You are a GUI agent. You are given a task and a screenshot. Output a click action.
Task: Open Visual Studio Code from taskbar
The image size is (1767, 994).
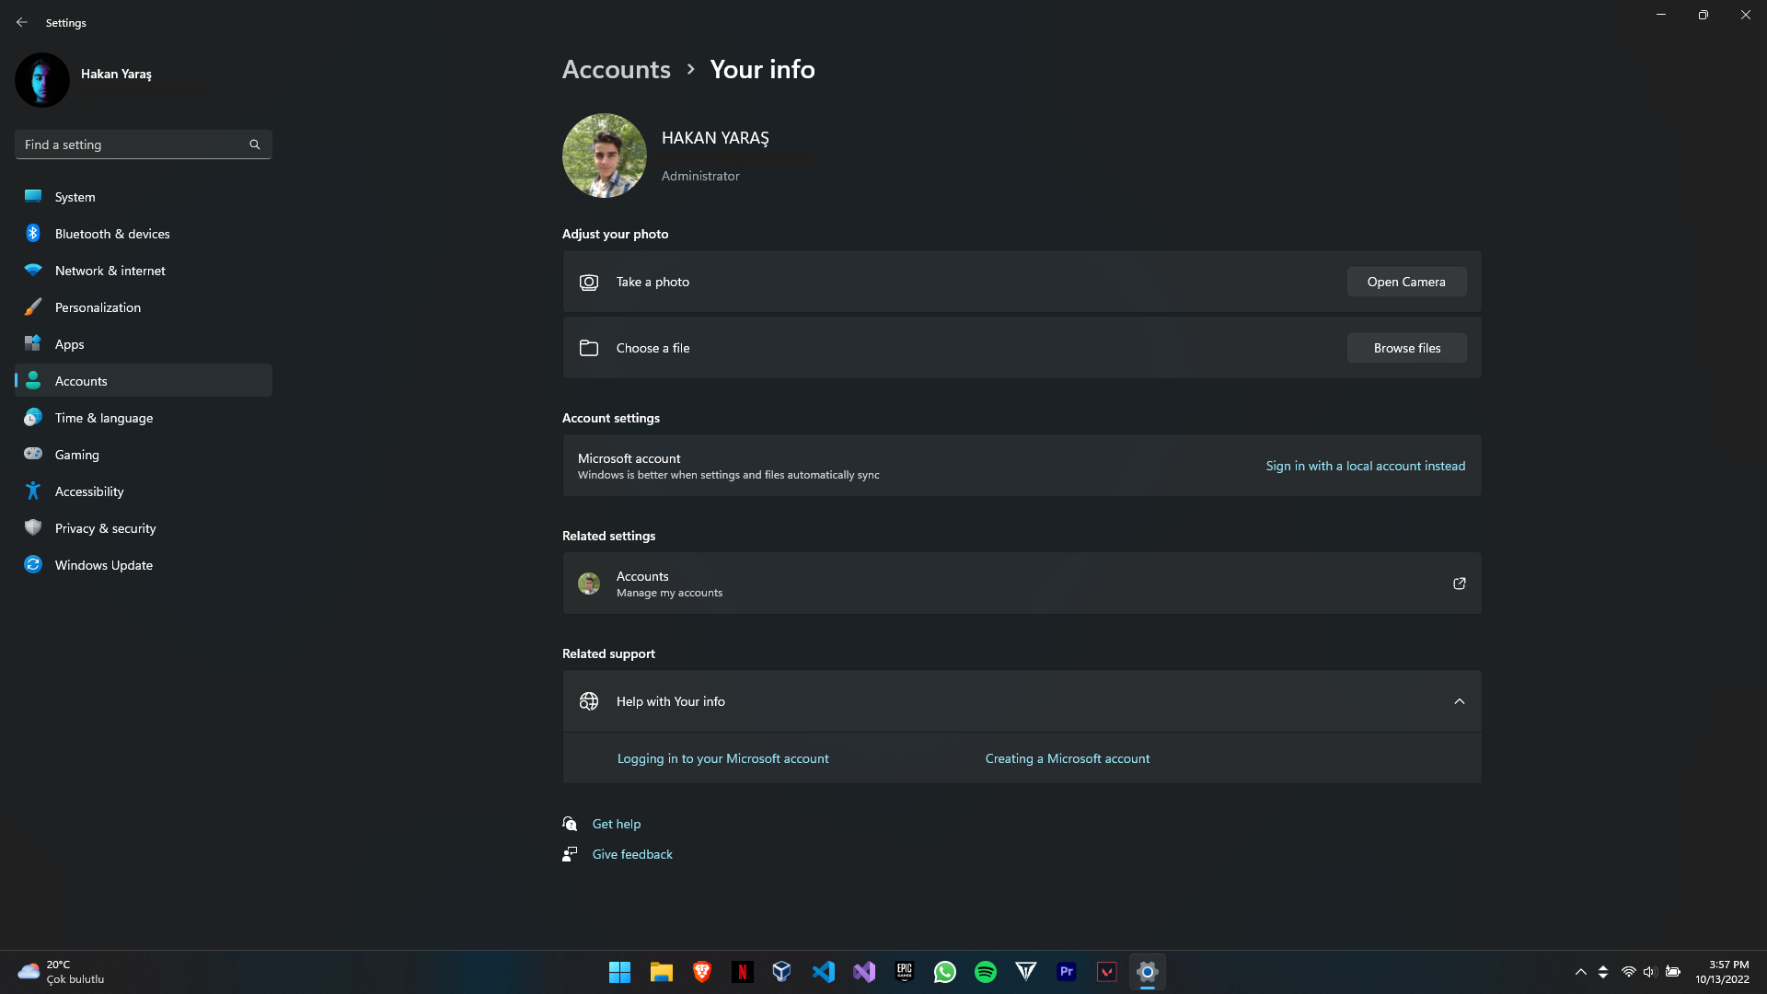824,972
